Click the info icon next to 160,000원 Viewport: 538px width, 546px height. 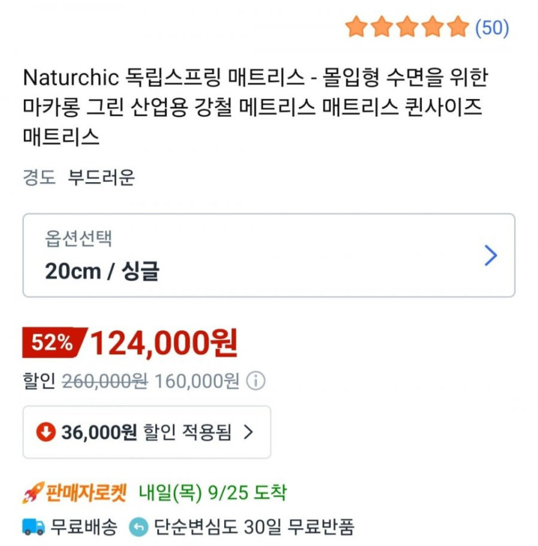pos(256,381)
